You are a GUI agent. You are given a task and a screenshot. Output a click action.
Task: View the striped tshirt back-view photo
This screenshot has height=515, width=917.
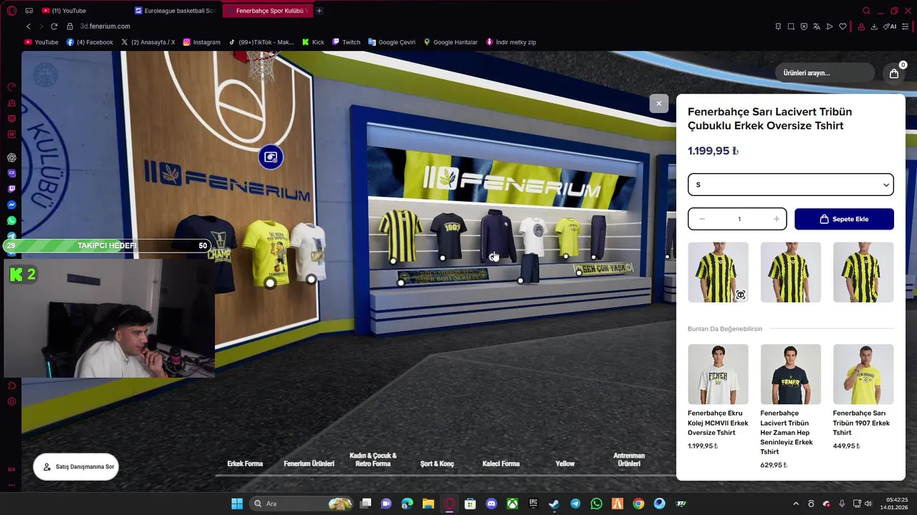pos(863,272)
